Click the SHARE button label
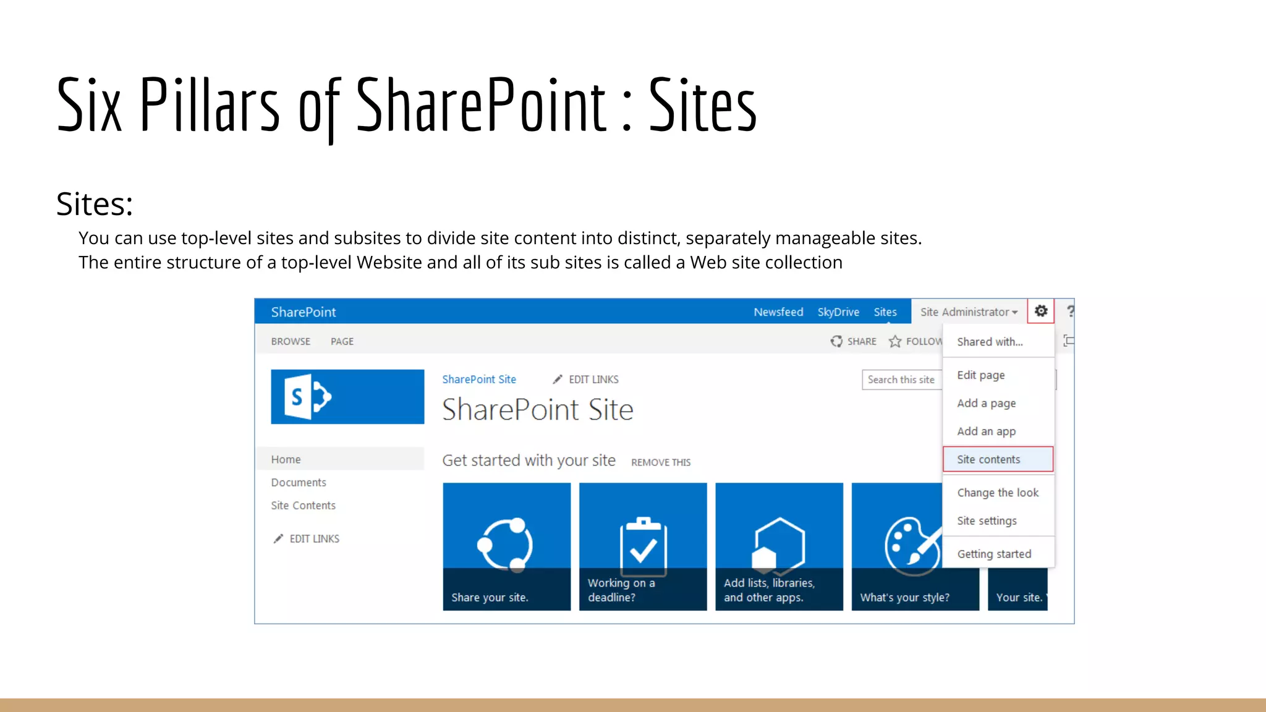This screenshot has height=712, width=1266. pos(862,341)
